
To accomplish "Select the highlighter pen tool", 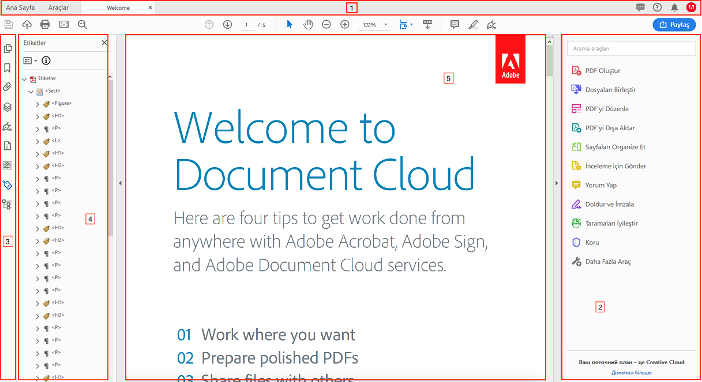I will [x=473, y=25].
